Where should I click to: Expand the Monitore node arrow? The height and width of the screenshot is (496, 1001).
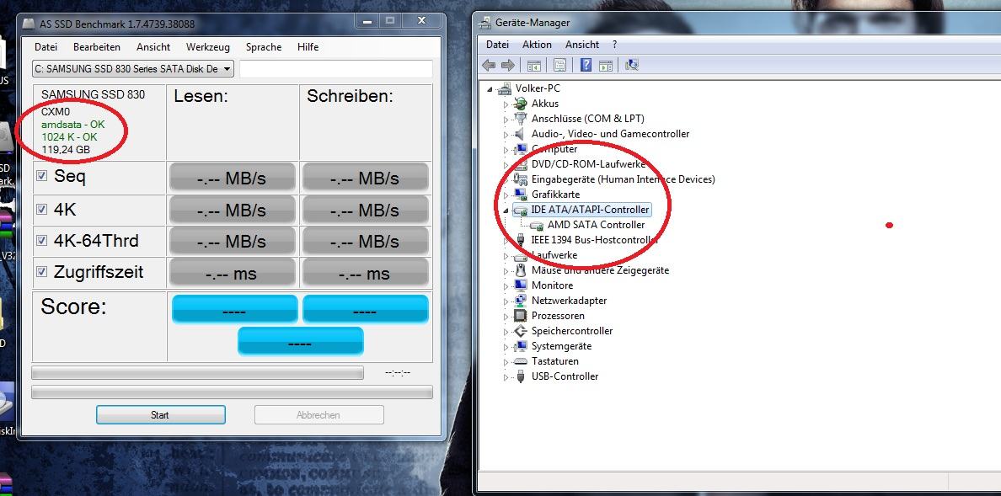(506, 285)
